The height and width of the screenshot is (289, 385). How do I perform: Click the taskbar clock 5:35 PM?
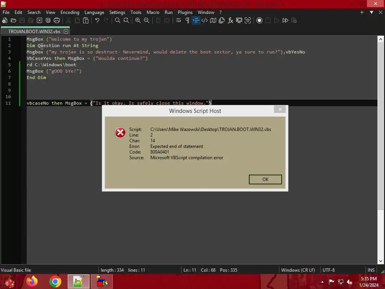[368, 279]
